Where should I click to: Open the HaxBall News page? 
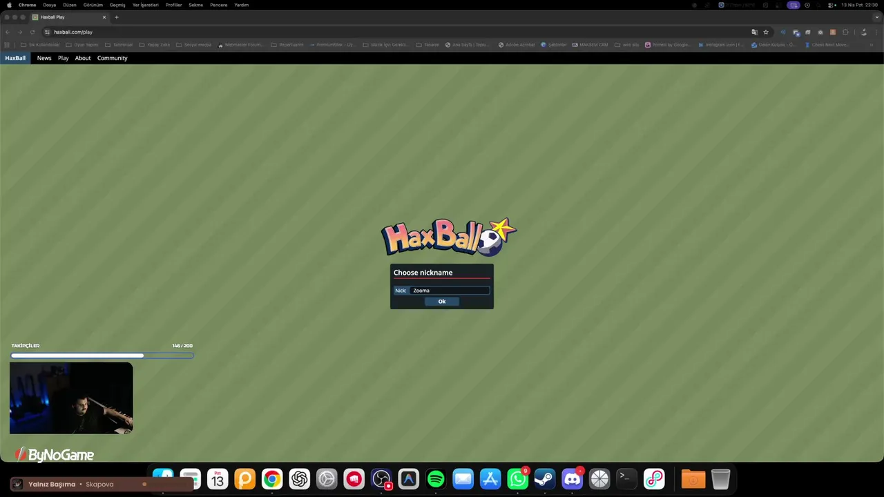point(44,58)
